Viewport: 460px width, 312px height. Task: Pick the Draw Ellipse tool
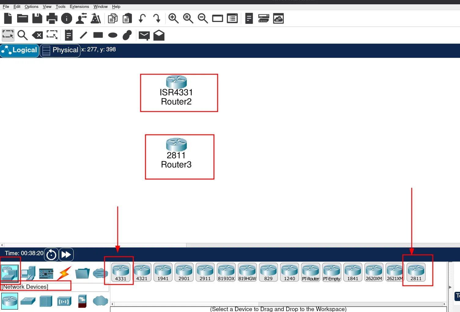pos(113,35)
